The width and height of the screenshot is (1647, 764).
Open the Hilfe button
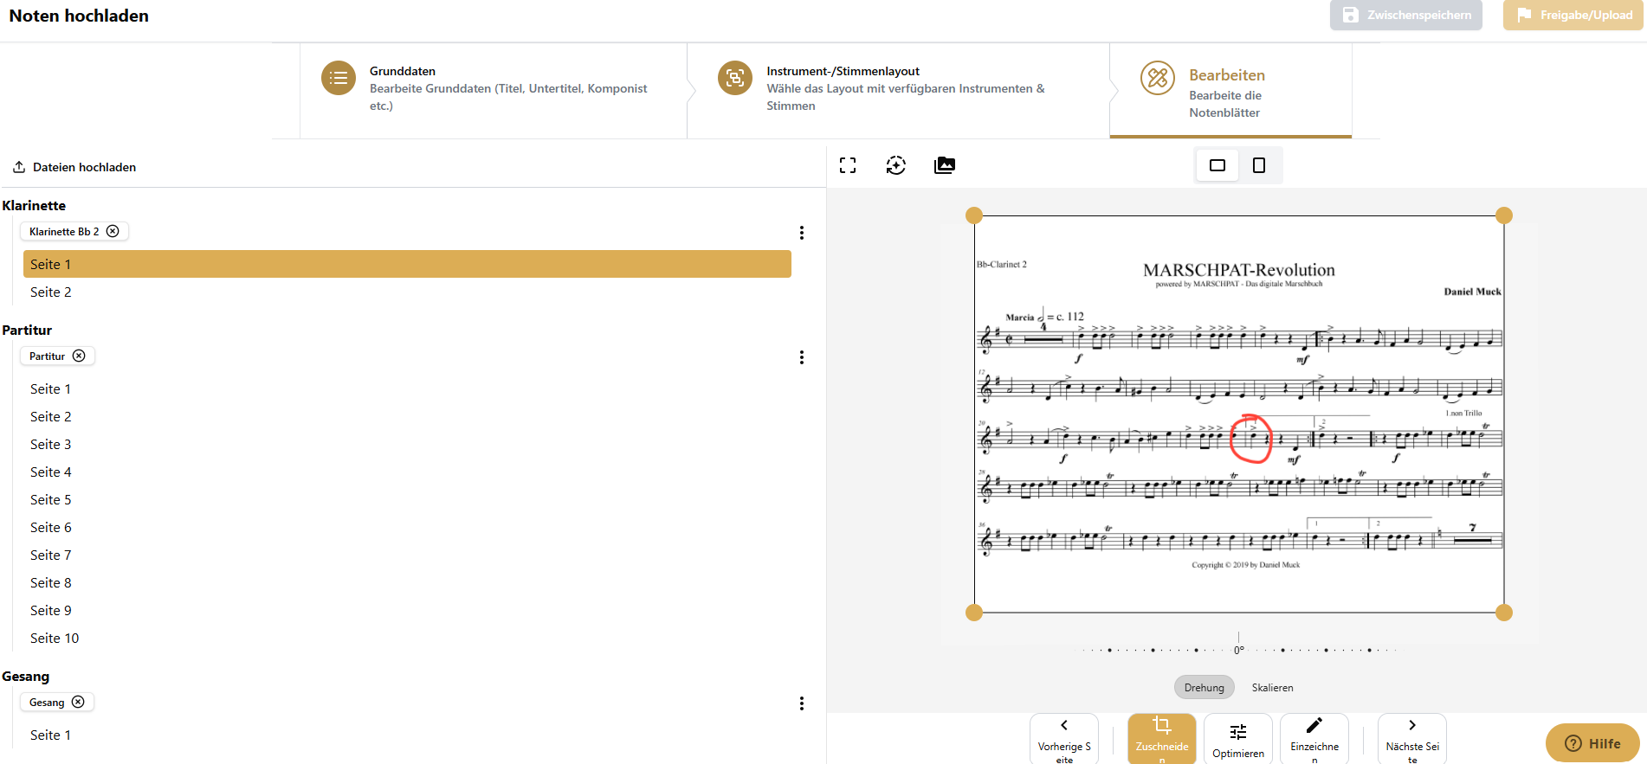coord(1592,743)
